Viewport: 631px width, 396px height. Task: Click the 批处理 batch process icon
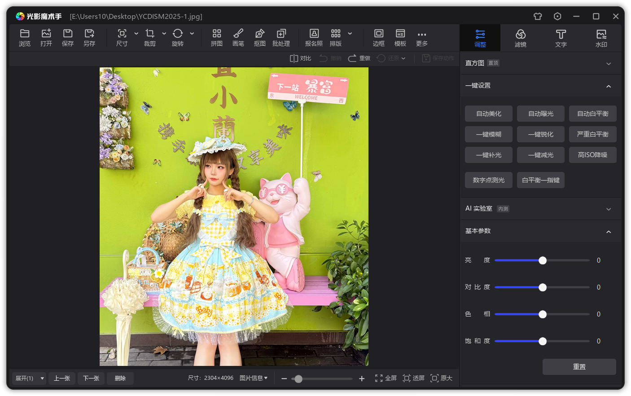coord(281,38)
